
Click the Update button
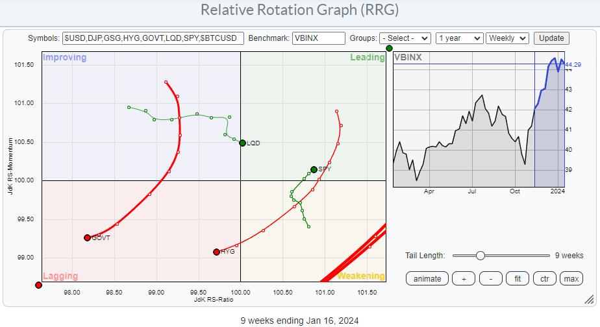coord(551,38)
